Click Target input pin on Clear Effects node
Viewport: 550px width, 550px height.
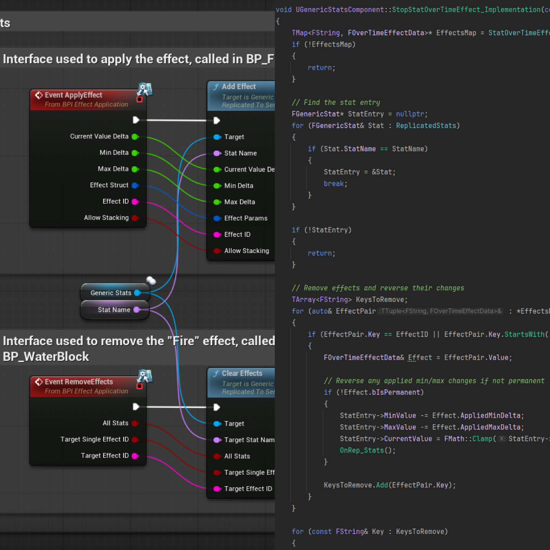(217, 423)
